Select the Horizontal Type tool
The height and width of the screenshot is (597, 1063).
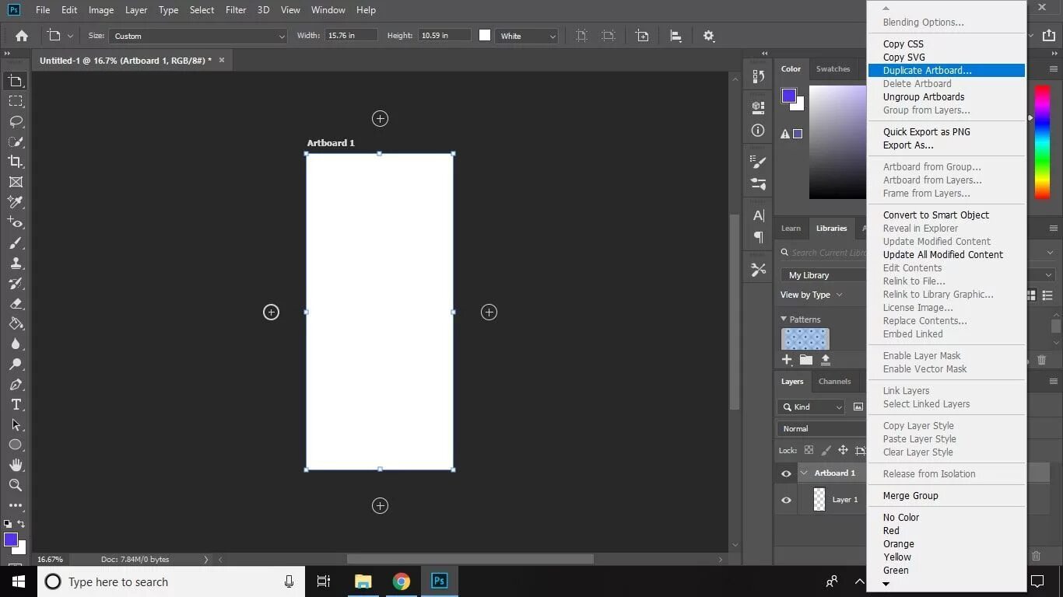click(16, 405)
